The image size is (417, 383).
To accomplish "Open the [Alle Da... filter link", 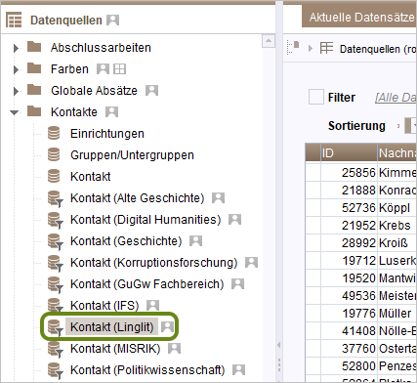I will click(x=396, y=98).
